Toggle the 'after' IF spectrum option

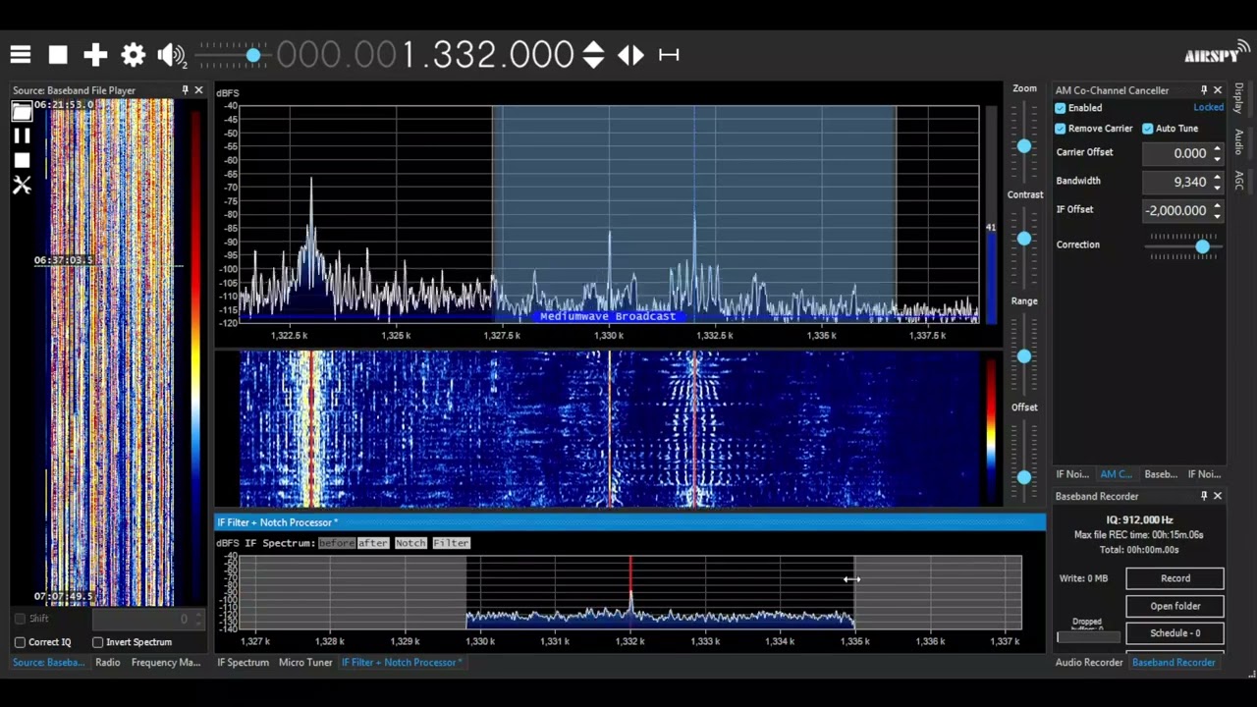373,543
